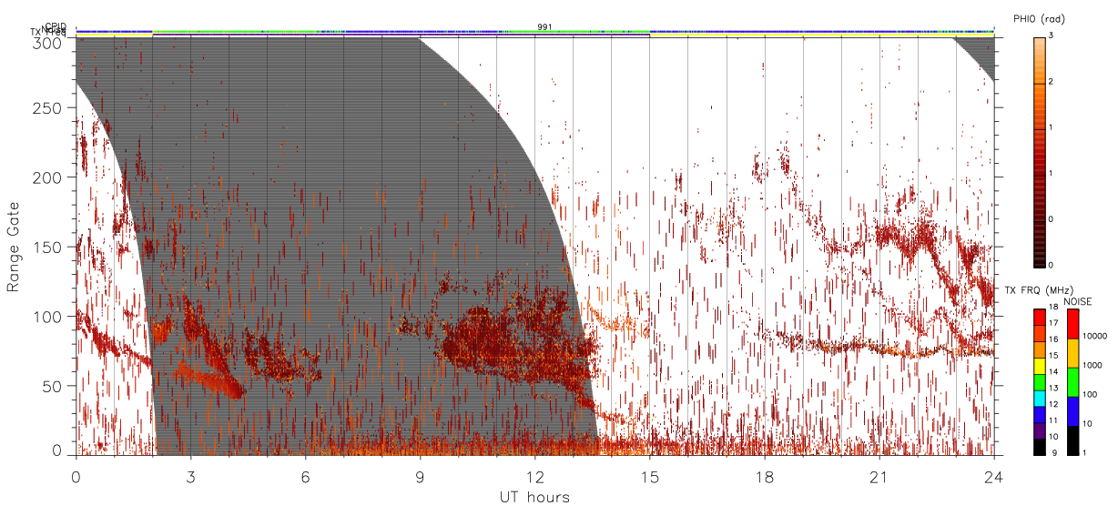Click x-axis tick label '15'
1118x516 pixels.
(650, 476)
